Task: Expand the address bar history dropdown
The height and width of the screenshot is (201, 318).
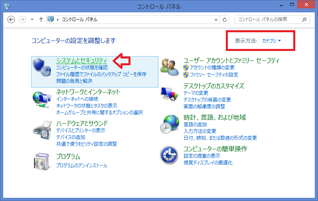Action: pos(216,20)
